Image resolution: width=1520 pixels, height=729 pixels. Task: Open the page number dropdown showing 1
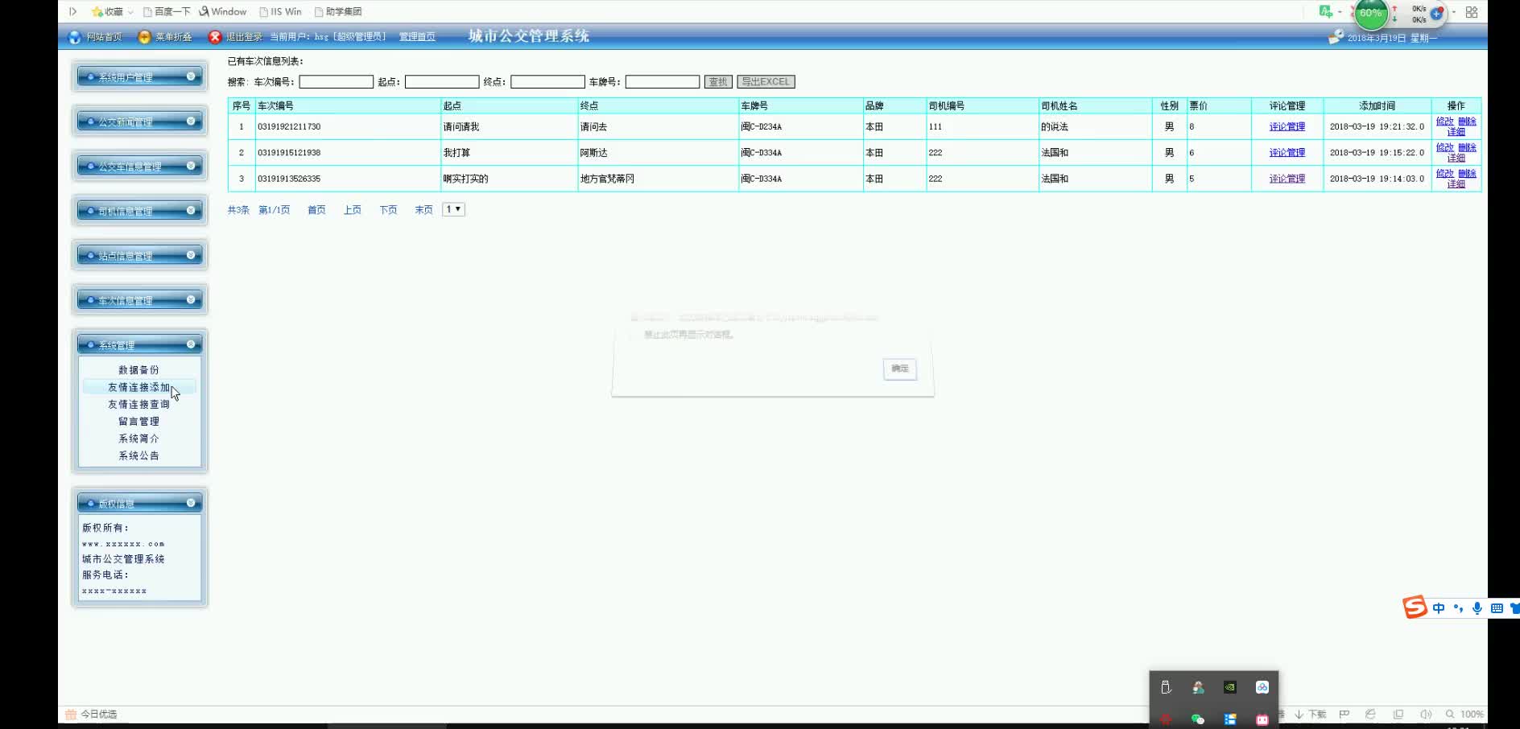[x=454, y=209]
